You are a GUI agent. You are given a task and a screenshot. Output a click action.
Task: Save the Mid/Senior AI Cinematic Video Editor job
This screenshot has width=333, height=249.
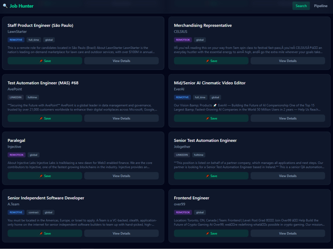click(211, 118)
